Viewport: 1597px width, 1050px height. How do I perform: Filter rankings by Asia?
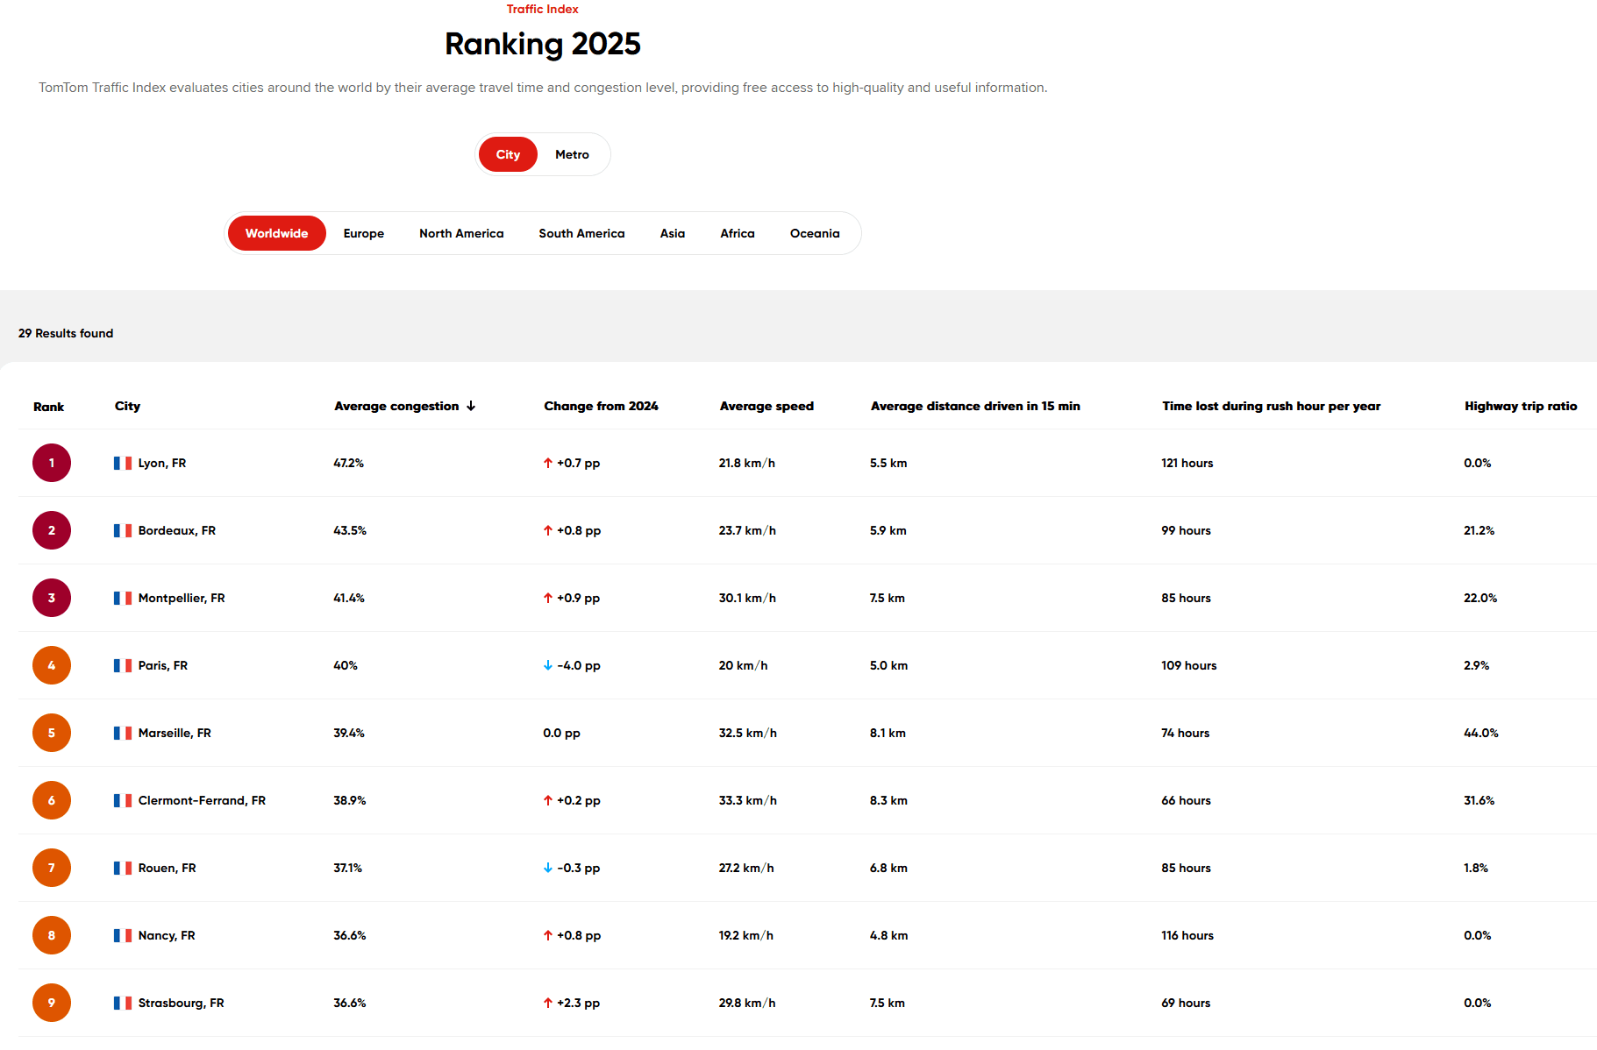click(673, 233)
